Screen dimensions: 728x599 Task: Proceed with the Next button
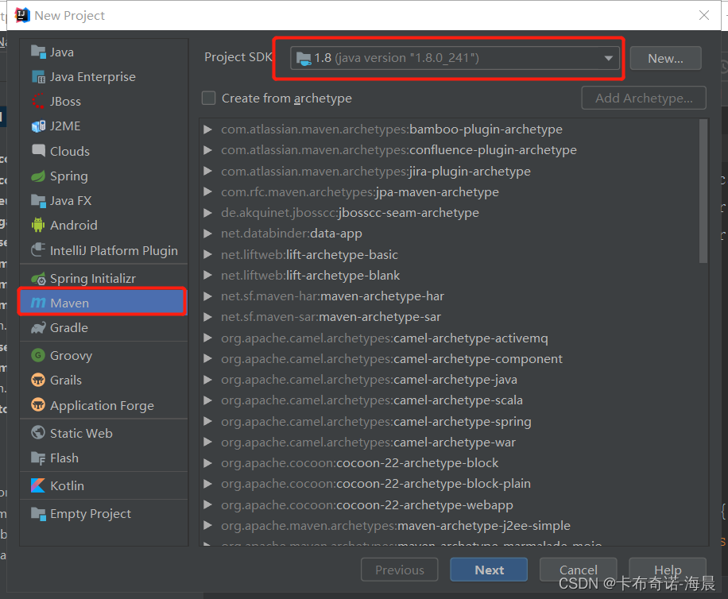pyautogui.click(x=489, y=570)
